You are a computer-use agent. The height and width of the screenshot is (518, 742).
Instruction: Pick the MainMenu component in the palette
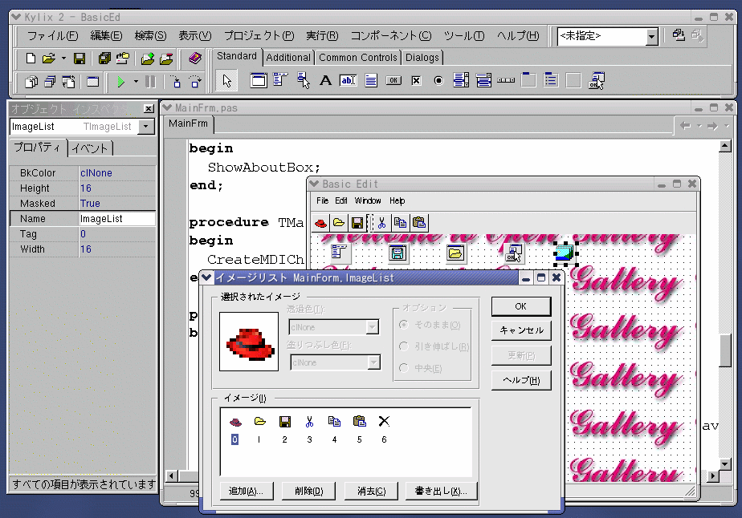coord(280,80)
